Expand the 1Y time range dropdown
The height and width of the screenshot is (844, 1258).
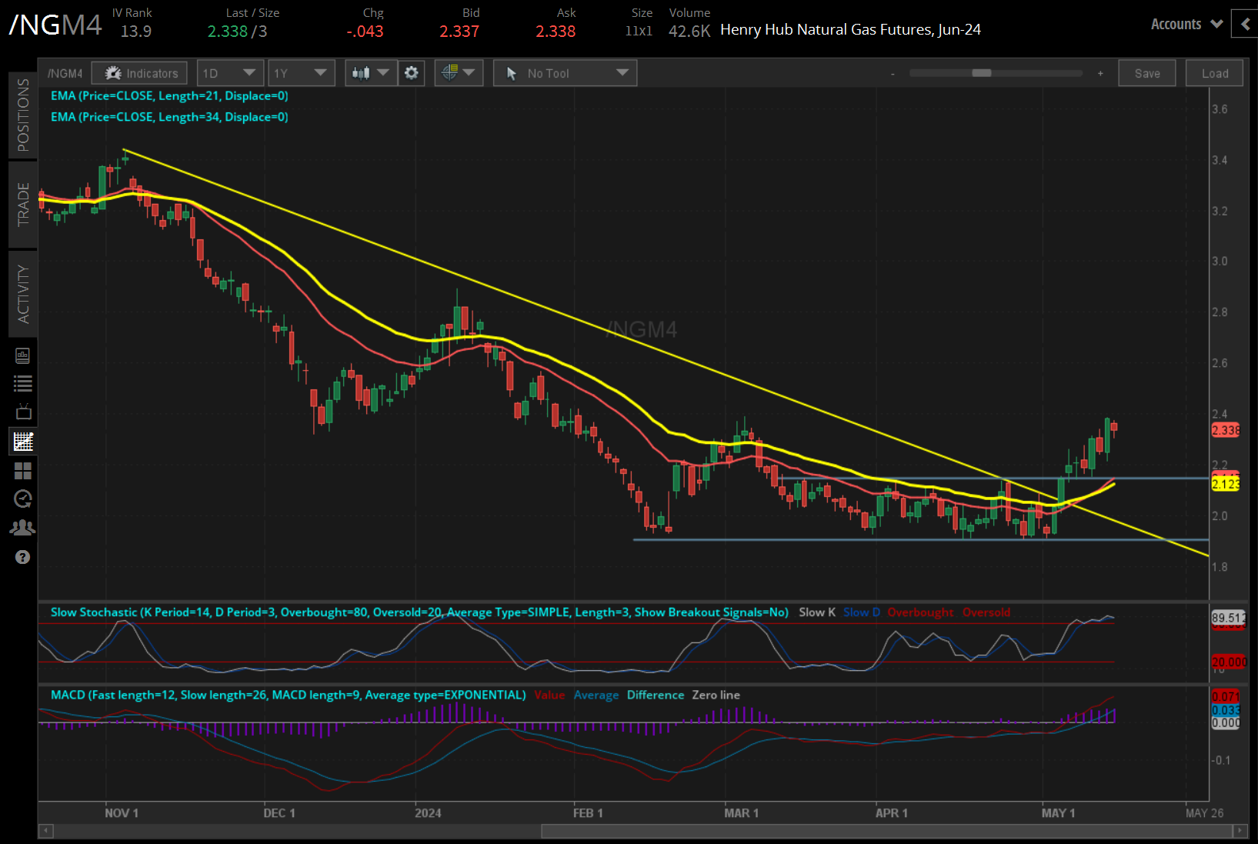click(300, 73)
